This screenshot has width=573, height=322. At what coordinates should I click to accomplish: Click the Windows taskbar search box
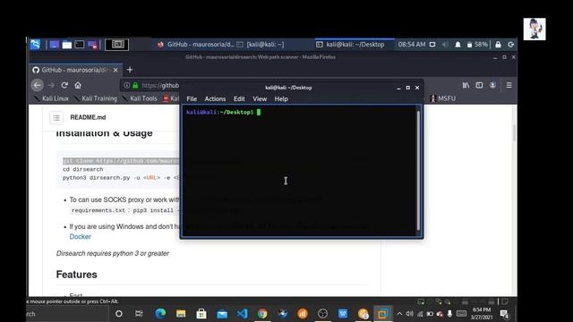(68, 314)
